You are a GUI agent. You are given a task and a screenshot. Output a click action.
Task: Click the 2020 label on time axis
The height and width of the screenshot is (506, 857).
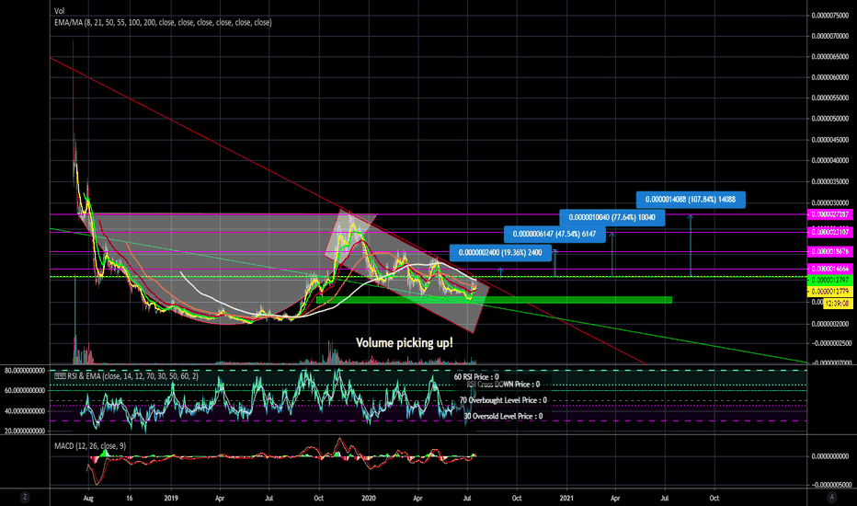[369, 498]
